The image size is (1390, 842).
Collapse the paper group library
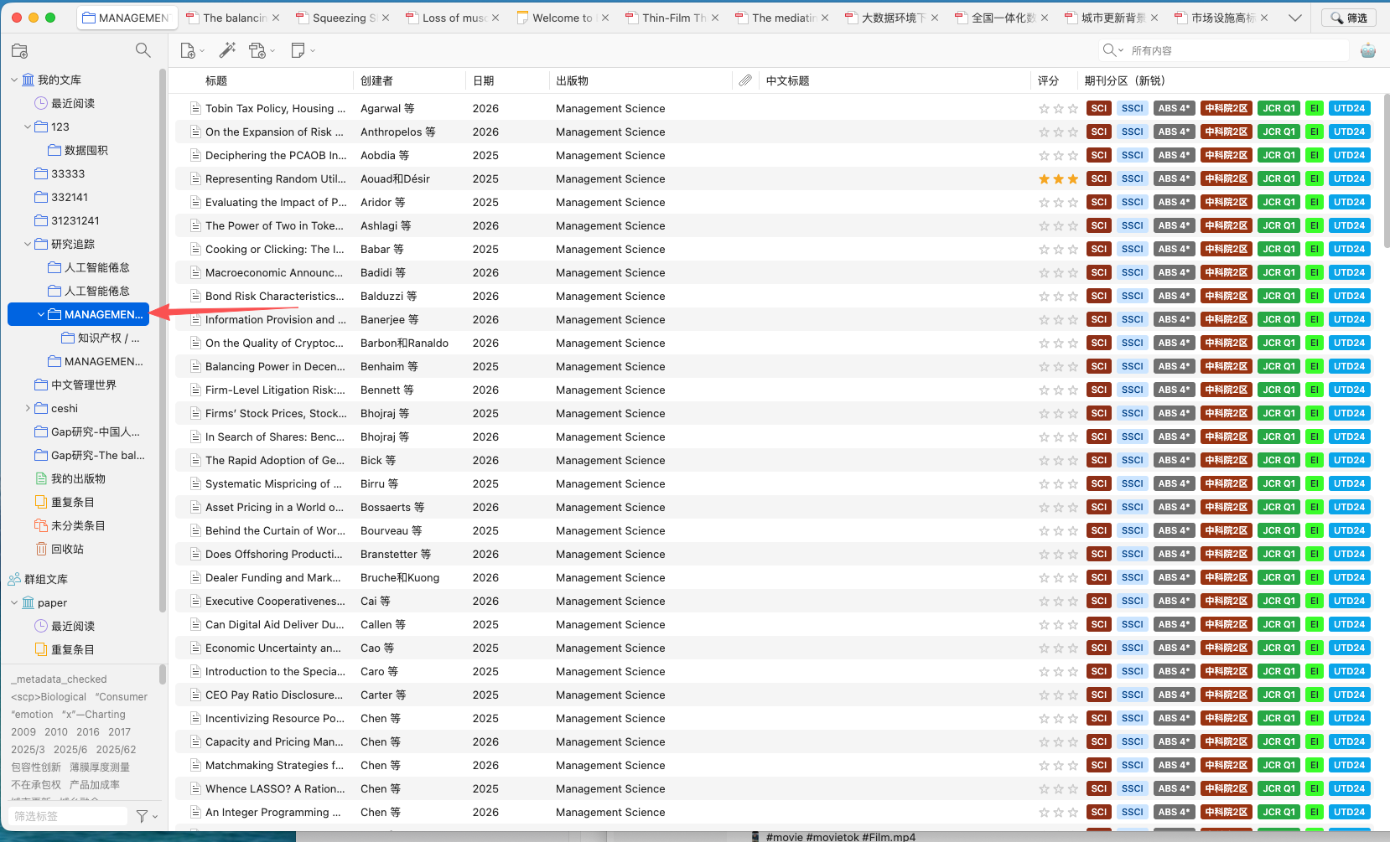coord(14,602)
